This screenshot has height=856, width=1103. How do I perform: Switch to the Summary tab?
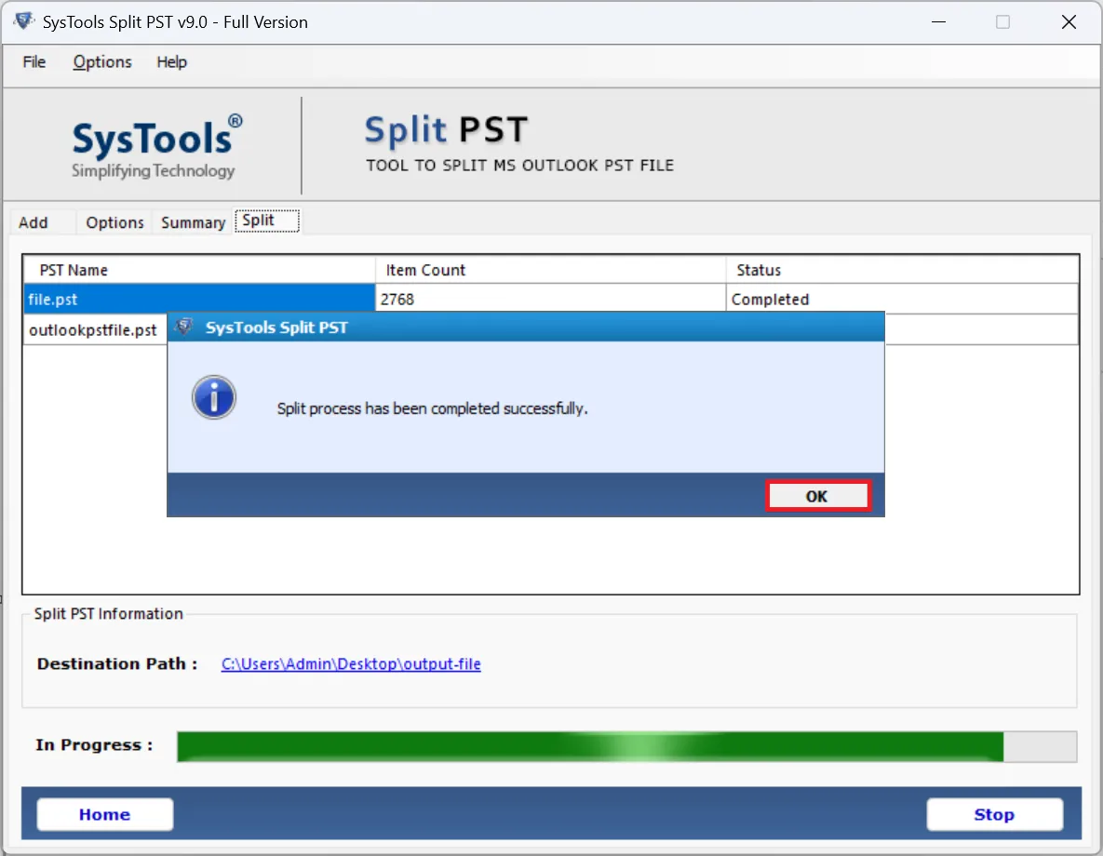[193, 222]
